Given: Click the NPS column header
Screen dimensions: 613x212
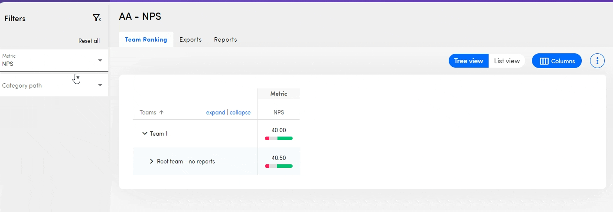Looking at the screenshot, I should coord(278,112).
